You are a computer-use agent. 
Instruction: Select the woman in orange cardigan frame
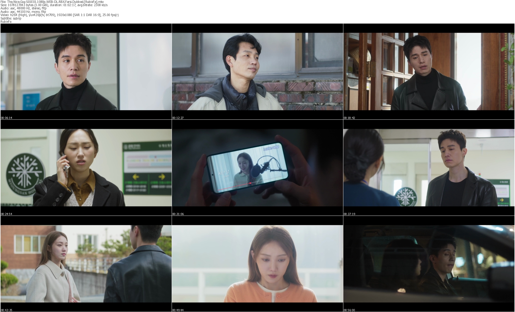point(257,264)
